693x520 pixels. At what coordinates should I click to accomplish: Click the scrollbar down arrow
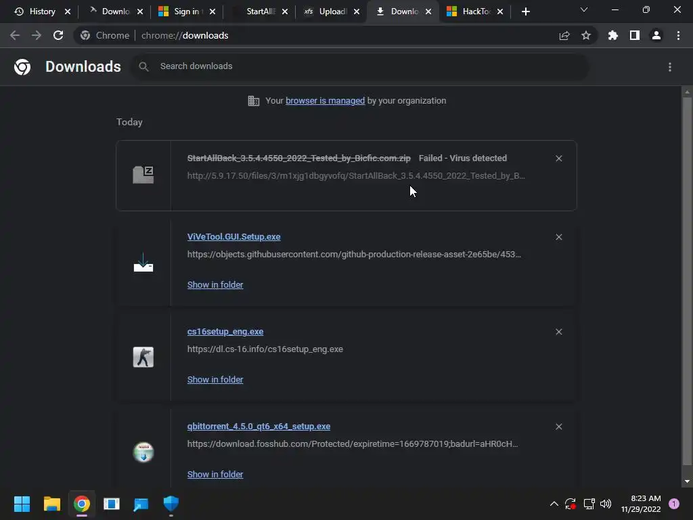click(x=687, y=481)
